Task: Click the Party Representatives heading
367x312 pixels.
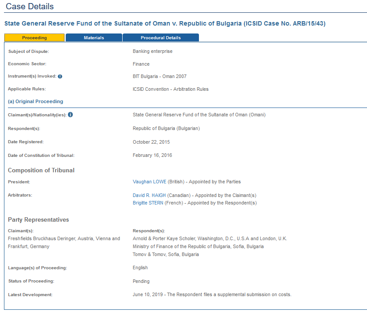Action: point(38,220)
